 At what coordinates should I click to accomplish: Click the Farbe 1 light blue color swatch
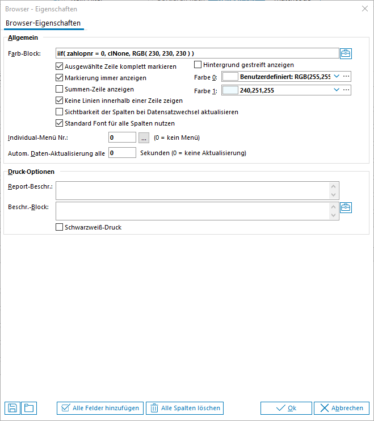[x=230, y=90]
